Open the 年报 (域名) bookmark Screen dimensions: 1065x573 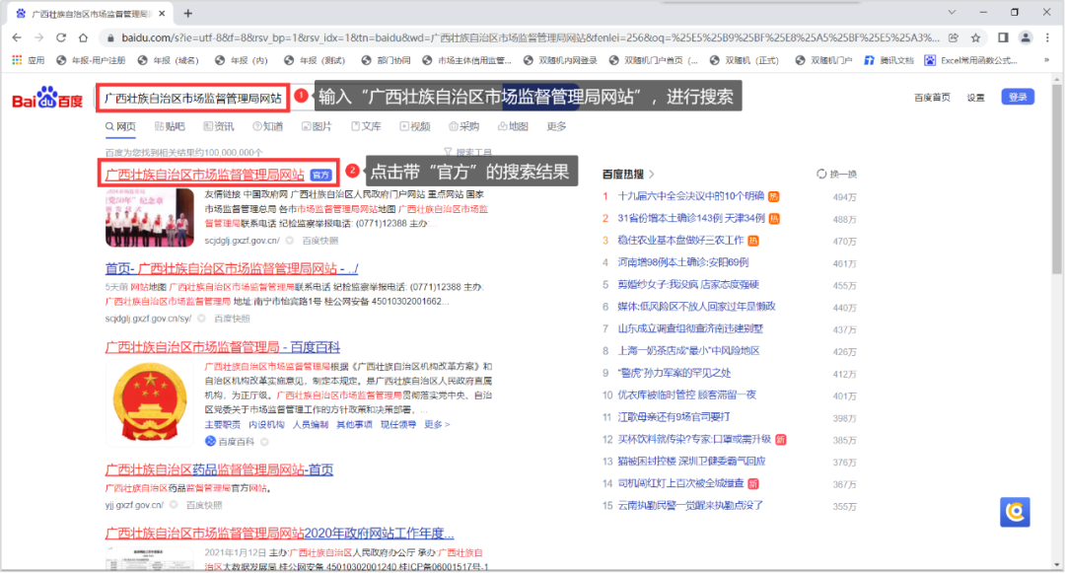169,60
